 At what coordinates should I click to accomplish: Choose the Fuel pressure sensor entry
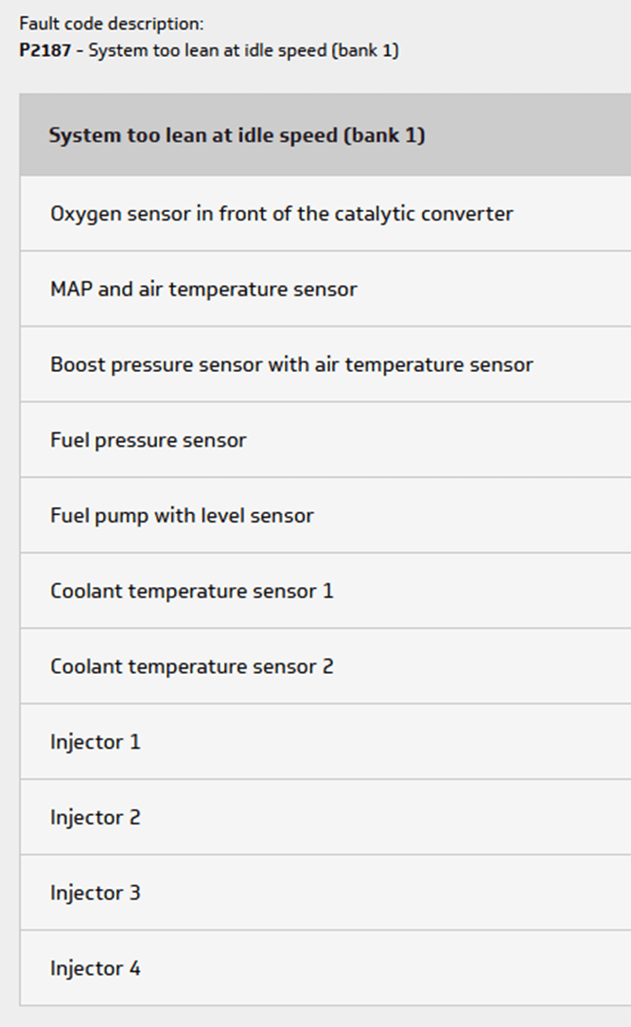325,439
